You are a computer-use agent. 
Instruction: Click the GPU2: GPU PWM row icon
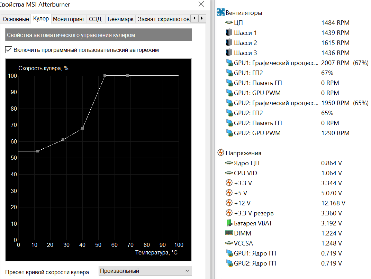tap(229, 133)
